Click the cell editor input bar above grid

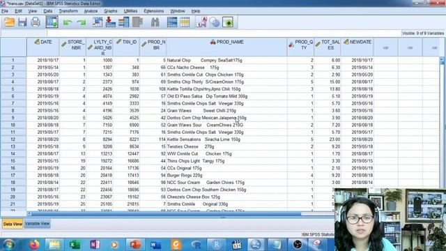[223, 33]
